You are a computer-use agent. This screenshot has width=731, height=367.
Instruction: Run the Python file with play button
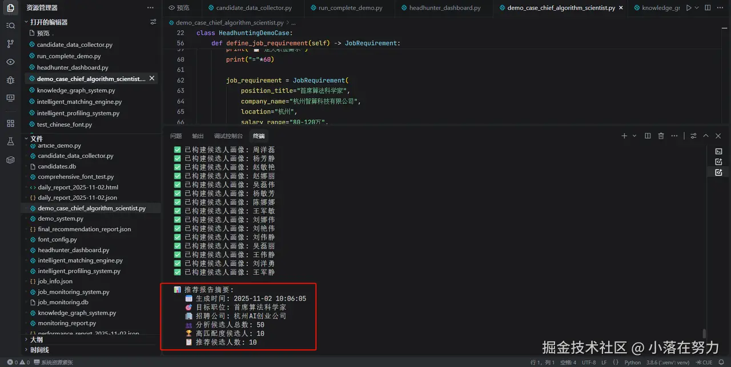pyautogui.click(x=688, y=8)
